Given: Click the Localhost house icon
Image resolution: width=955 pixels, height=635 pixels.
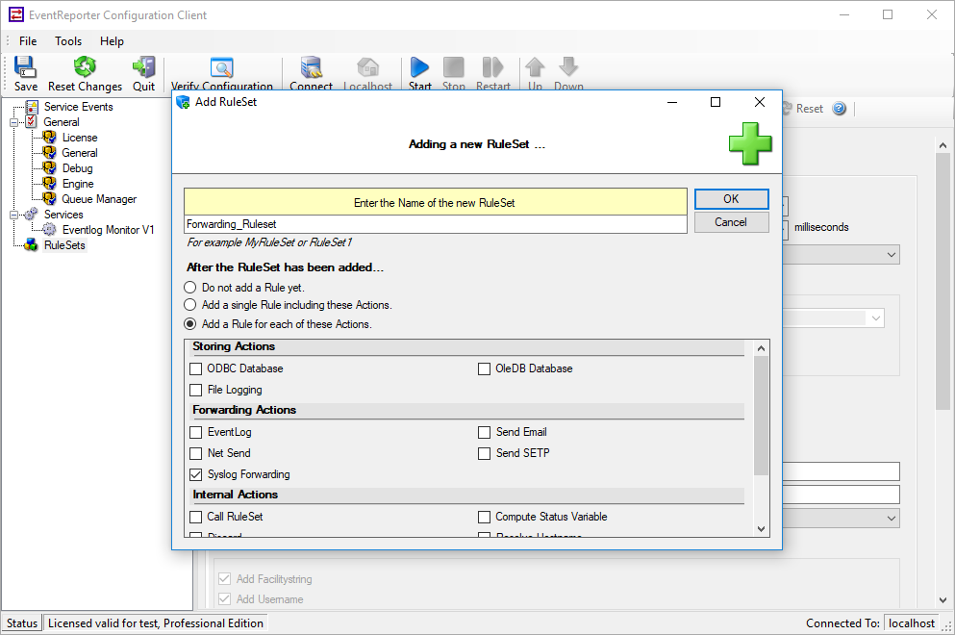Looking at the screenshot, I should point(368,67).
